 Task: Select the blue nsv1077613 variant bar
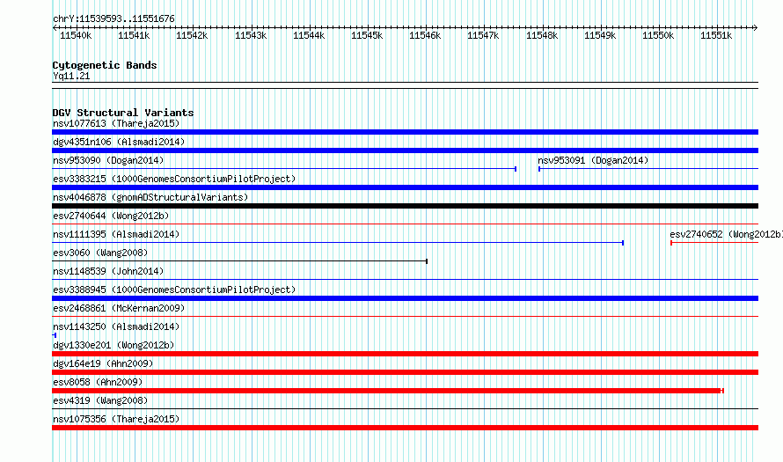coord(405,132)
